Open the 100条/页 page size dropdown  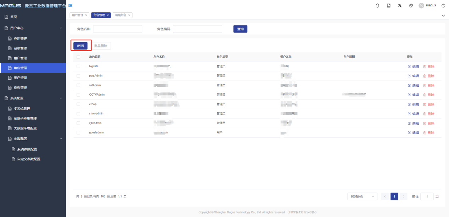[x=362, y=196]
